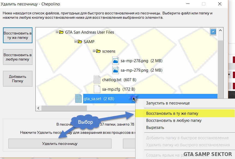Click the file list scroll-up arrow

(220, 30)
